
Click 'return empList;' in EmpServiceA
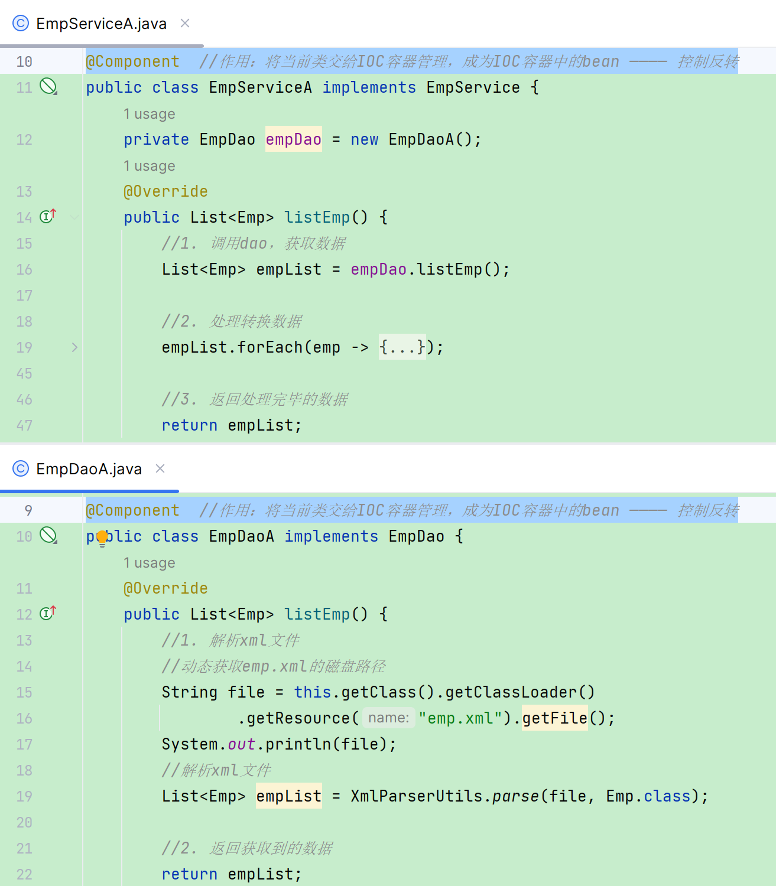coord(232,425)
